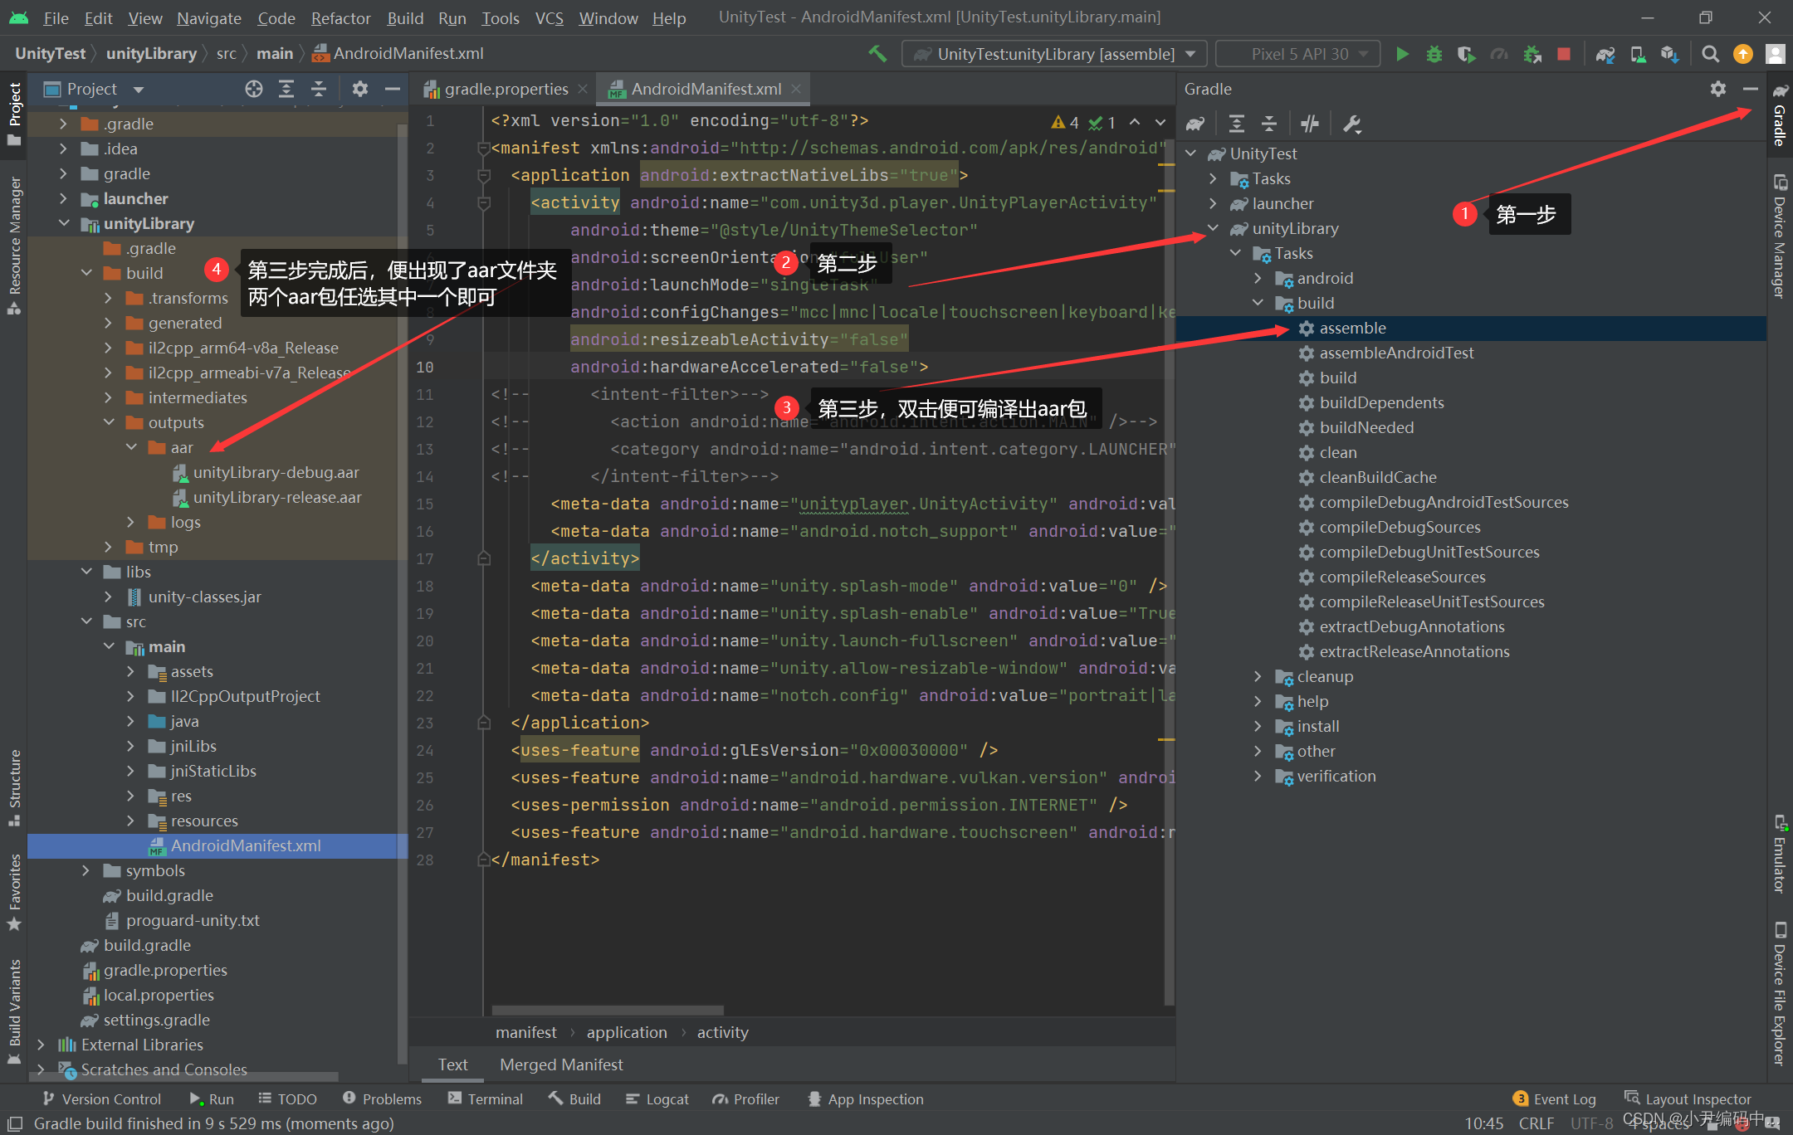
Task: Open SDK Manager toolbar icon
Action: 1670,54
